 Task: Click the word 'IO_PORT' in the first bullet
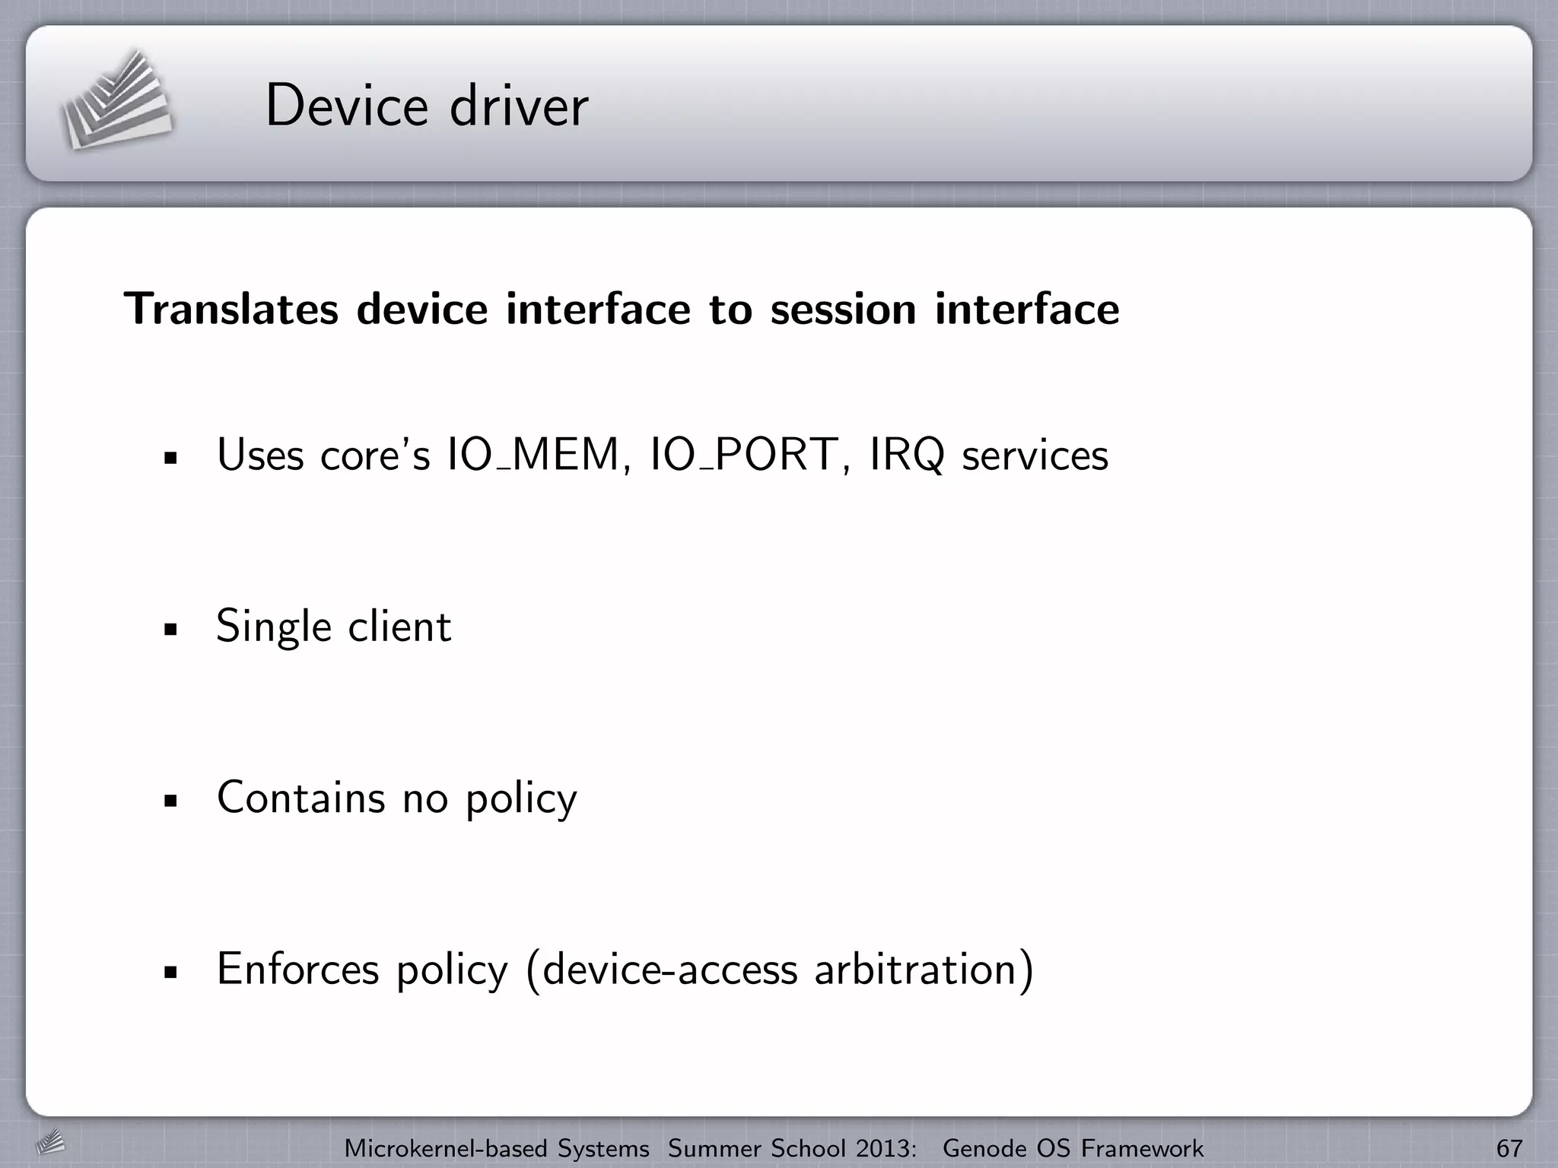click(744, 455)
